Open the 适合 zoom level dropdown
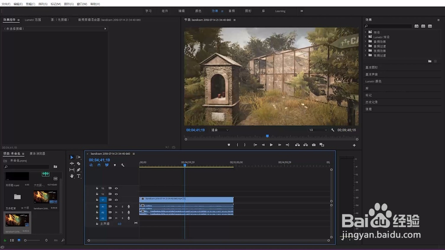Screen dimensions: 445x250 220,130
